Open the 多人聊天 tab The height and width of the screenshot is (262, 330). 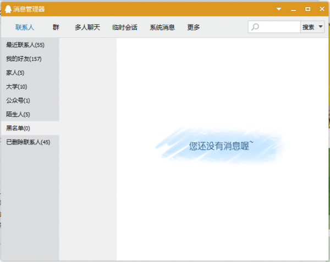87,27
